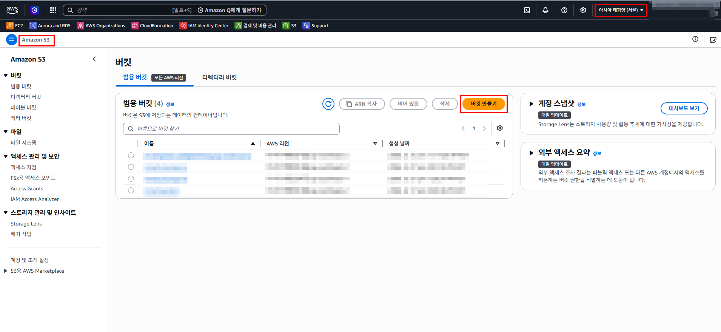Open 벡터 버킷 in the sidebar
Image resolution: width=721 pixels, height=332 pixels.
[x=21, y=118]
